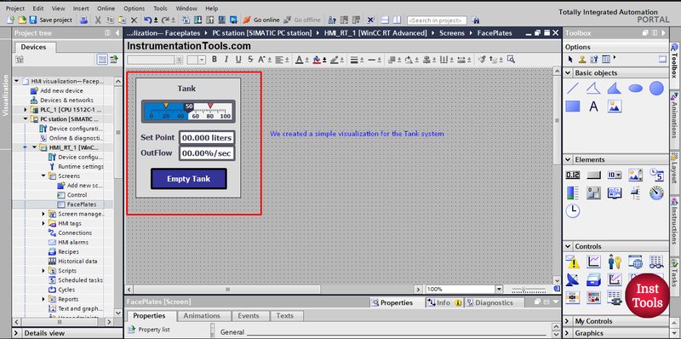Click the Search in project field
Image resolution: width=681 pixels, height=339 pixels.
(x=437, y=20)
